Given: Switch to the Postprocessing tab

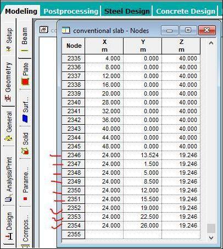Looking at the screenshot, I should pyautogui.click(x=71, y=12).
